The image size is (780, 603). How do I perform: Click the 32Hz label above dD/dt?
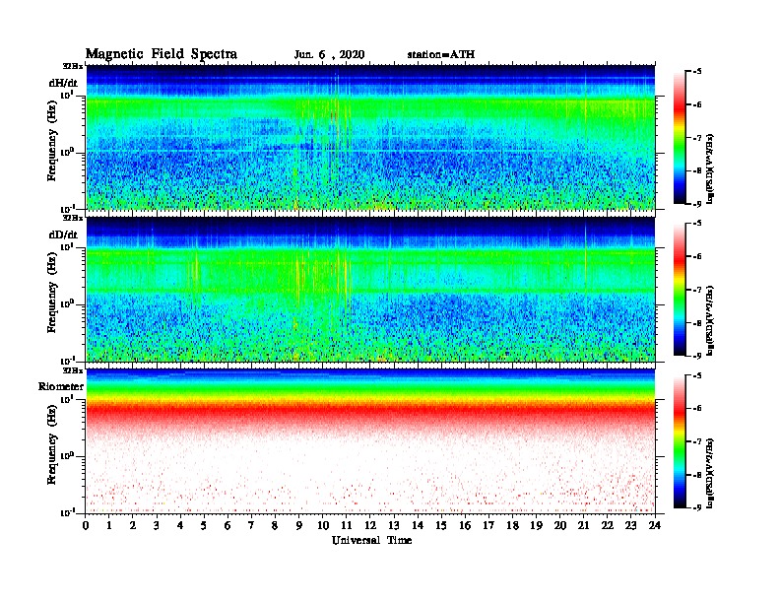click(x=72, y=218)
